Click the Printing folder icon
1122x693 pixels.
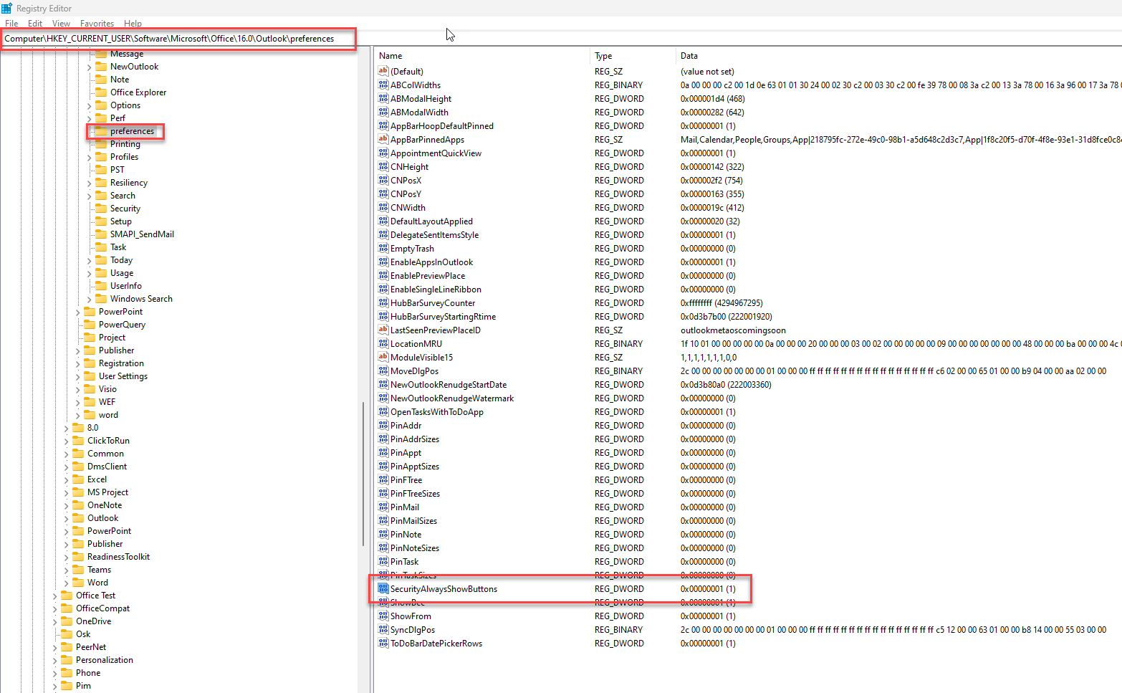pos(102,143)
